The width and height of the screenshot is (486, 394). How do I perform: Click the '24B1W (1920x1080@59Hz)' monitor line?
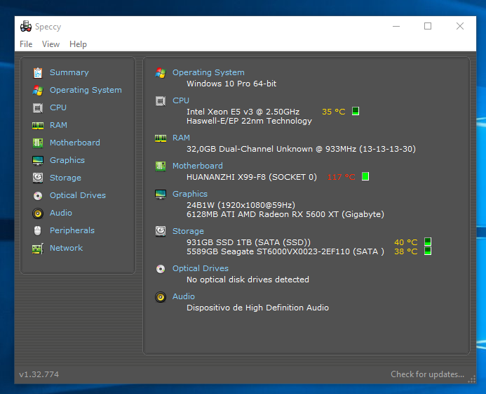pyautogui.click(x=241, y=205)
